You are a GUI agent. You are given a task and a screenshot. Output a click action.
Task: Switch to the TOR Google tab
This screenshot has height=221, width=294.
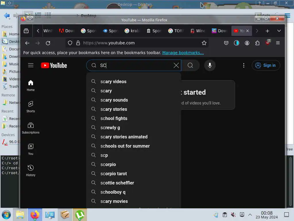pos(176,31)
